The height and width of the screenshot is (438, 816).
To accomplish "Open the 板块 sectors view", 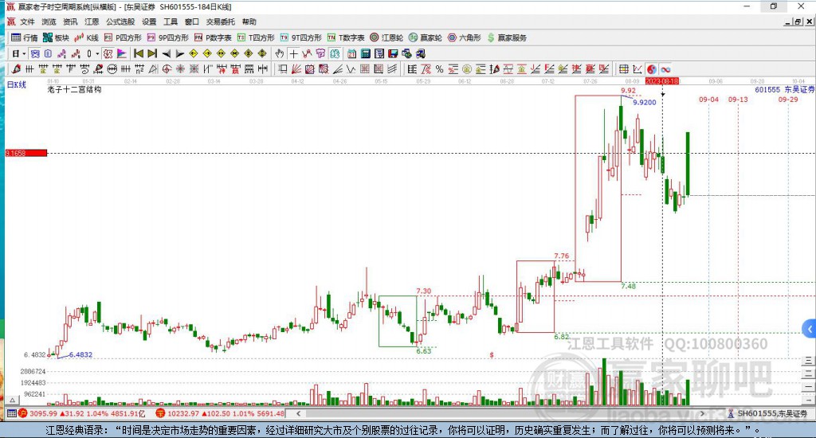I will pyautogui.click(x=56, y=37).
